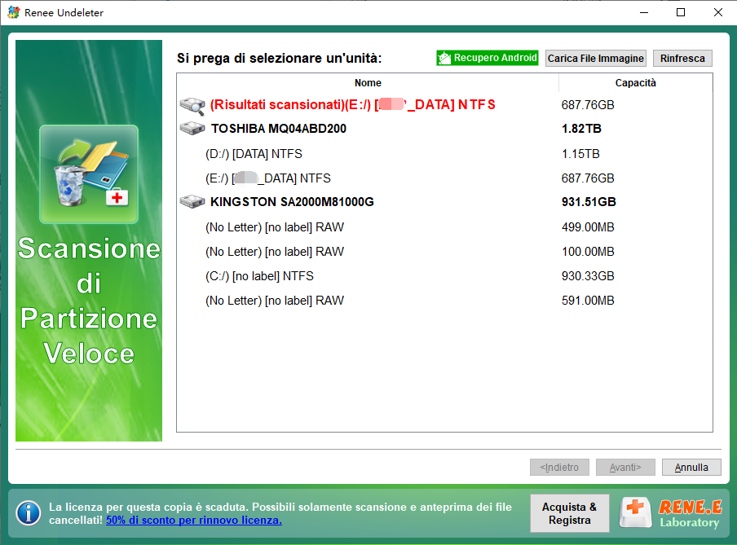737x545 pixels.
Task: Open the 50% di sconto renewal link
Action: coord(194,520)
